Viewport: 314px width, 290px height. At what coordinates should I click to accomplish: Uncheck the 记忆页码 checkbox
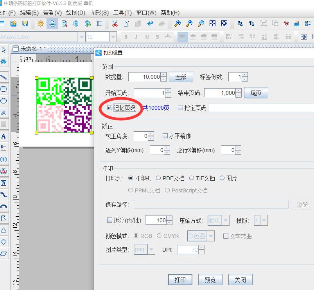(109, 108)
